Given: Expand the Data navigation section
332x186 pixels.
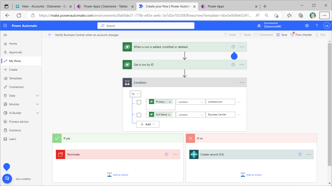Looking at the screenshot, I should coord(38,96).
